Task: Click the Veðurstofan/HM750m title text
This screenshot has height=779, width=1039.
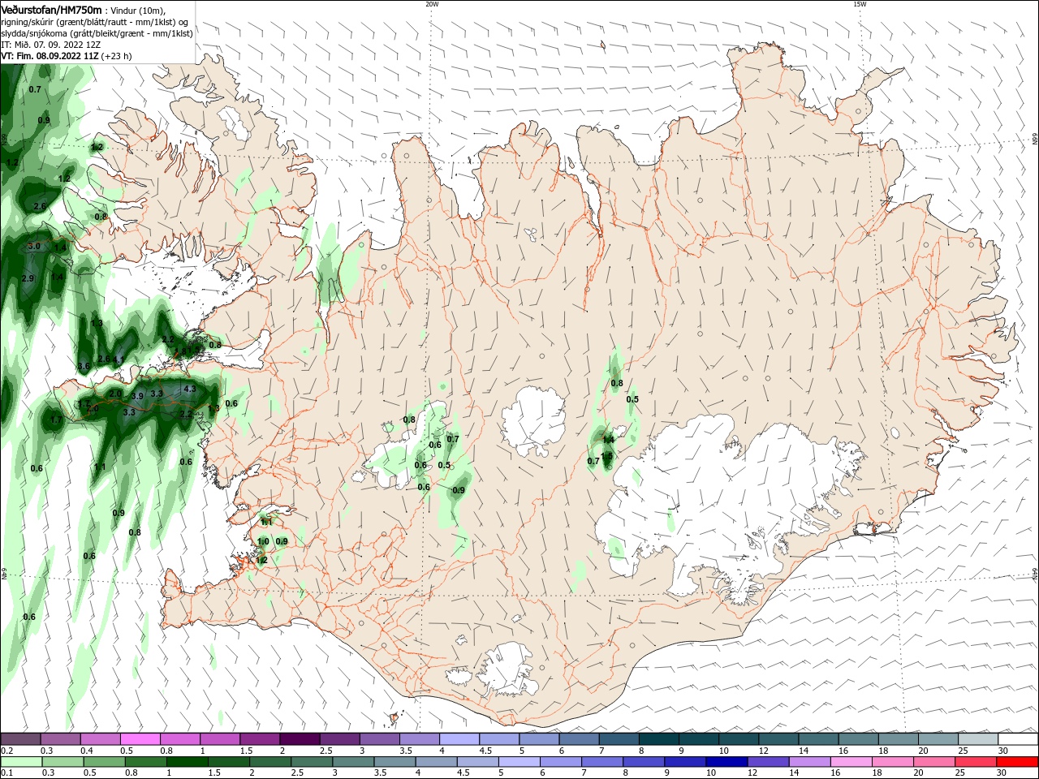Action: coord(51,10)
